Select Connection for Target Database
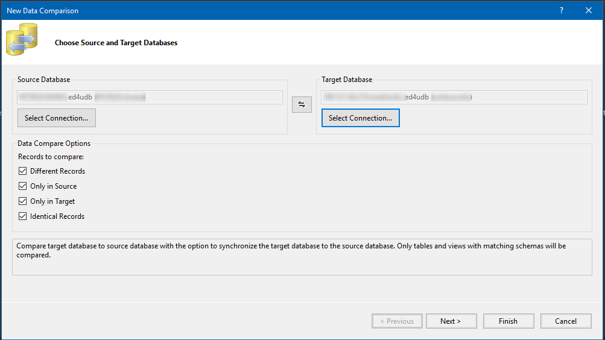This screenshot has height=340, width=605. [360, 118]
